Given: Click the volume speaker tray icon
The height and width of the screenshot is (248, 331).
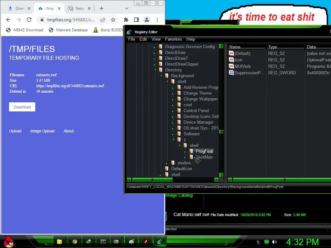Looking at the screenshot, I should pos(274,242).
